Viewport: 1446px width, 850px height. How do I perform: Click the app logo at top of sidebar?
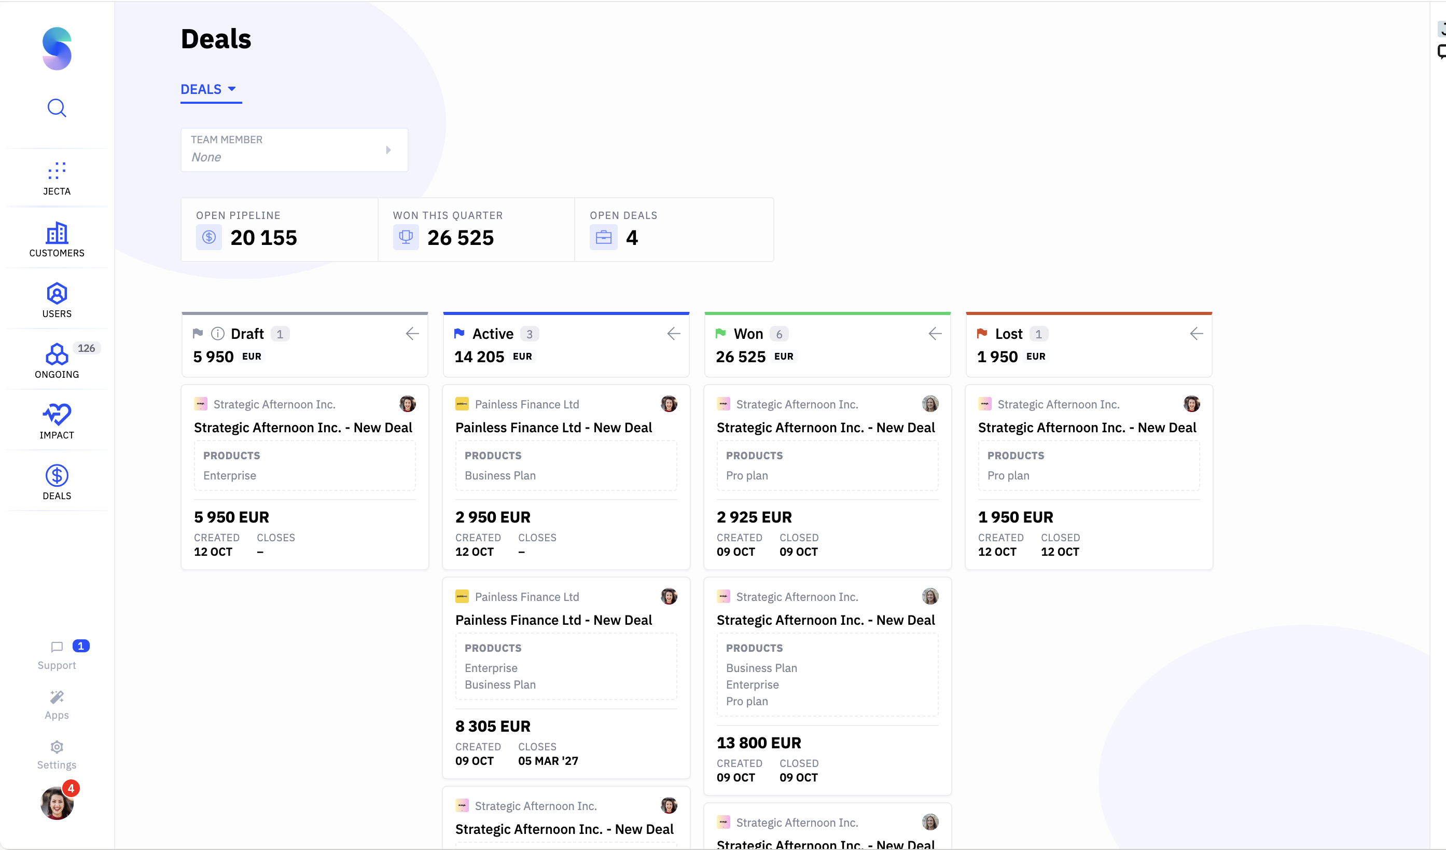57,49
